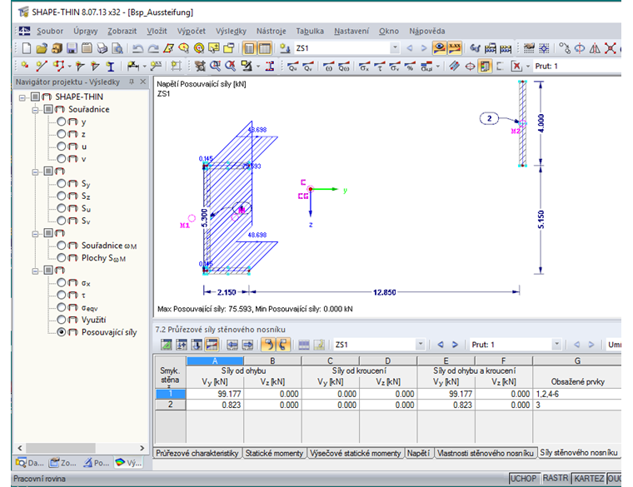The width and height of the screenshot is (633, 487).
Task: Collapse the Souřadnice tree group
Action: click(x=36, y=110)
